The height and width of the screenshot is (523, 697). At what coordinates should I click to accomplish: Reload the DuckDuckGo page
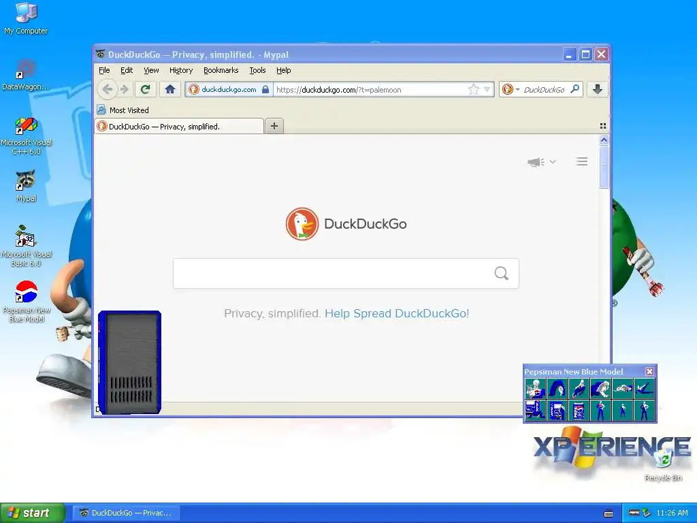click(145, 89)
